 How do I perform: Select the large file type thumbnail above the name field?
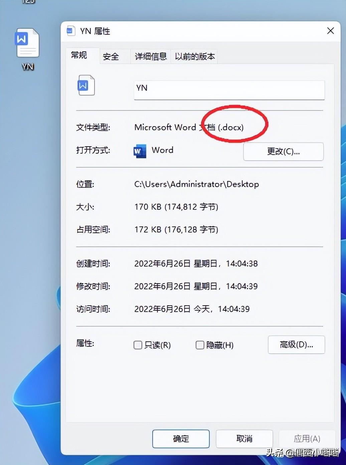(86, 86)
